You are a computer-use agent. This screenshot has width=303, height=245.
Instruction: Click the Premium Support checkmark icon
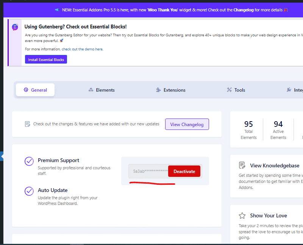[29, 161]
